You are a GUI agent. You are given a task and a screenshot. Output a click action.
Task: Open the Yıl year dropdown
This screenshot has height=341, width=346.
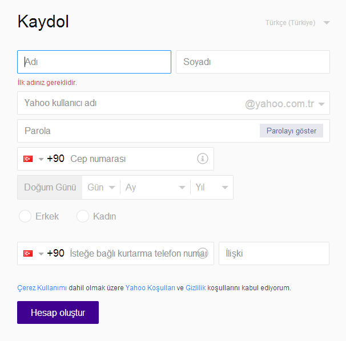(x=212, y=188)
